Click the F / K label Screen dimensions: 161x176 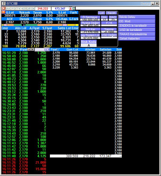point(109,23)
